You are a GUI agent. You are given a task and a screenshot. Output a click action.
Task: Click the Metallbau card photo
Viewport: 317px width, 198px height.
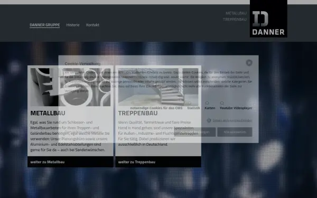coord(70,87)
